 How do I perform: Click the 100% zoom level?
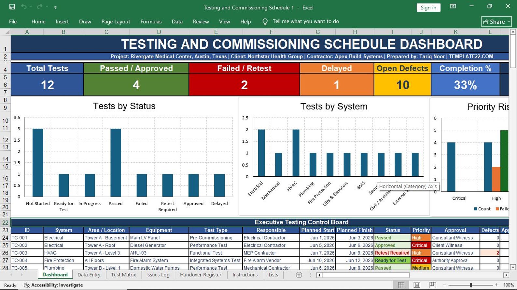509,285
